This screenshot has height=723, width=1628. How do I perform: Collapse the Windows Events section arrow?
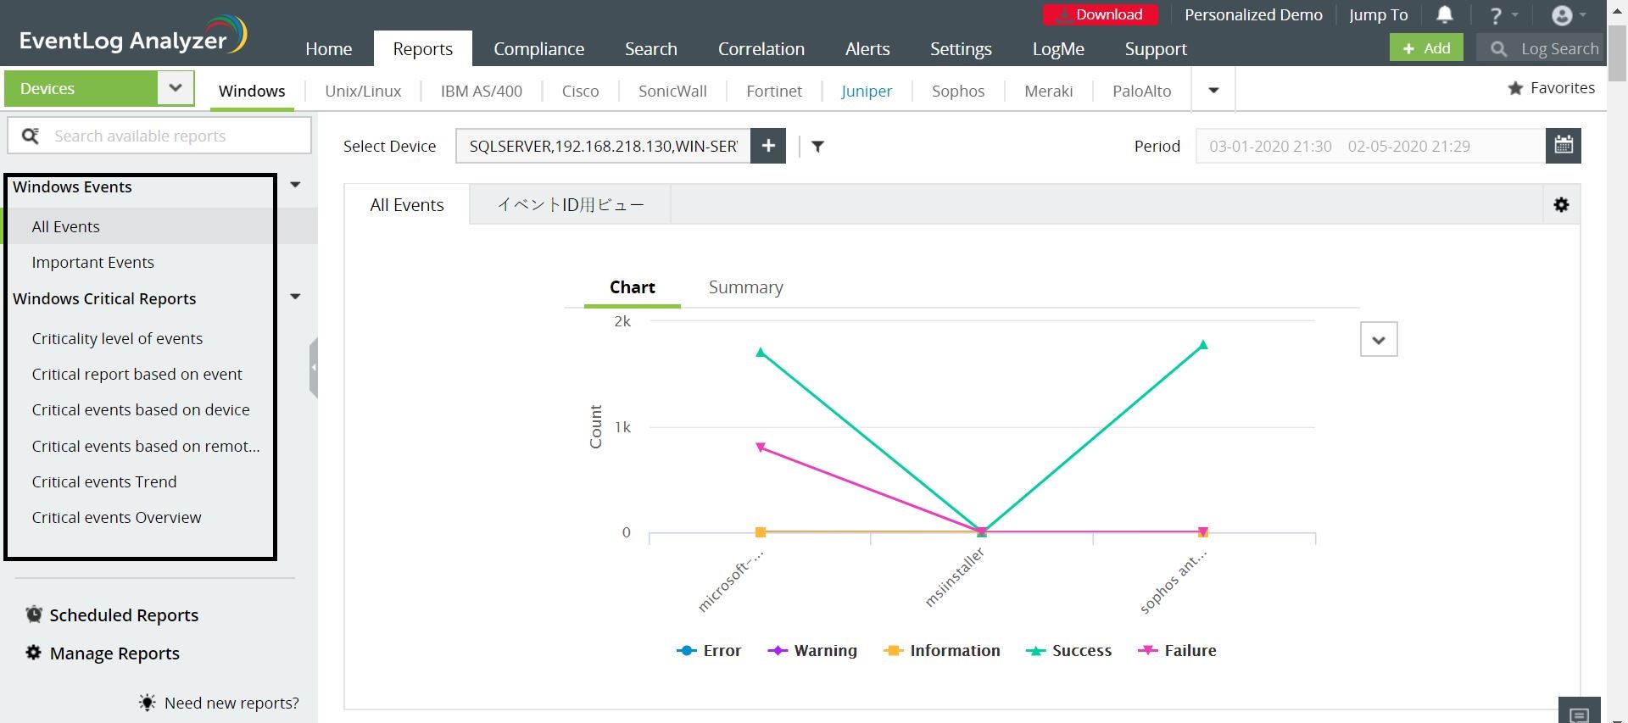(x=295, y=185)
